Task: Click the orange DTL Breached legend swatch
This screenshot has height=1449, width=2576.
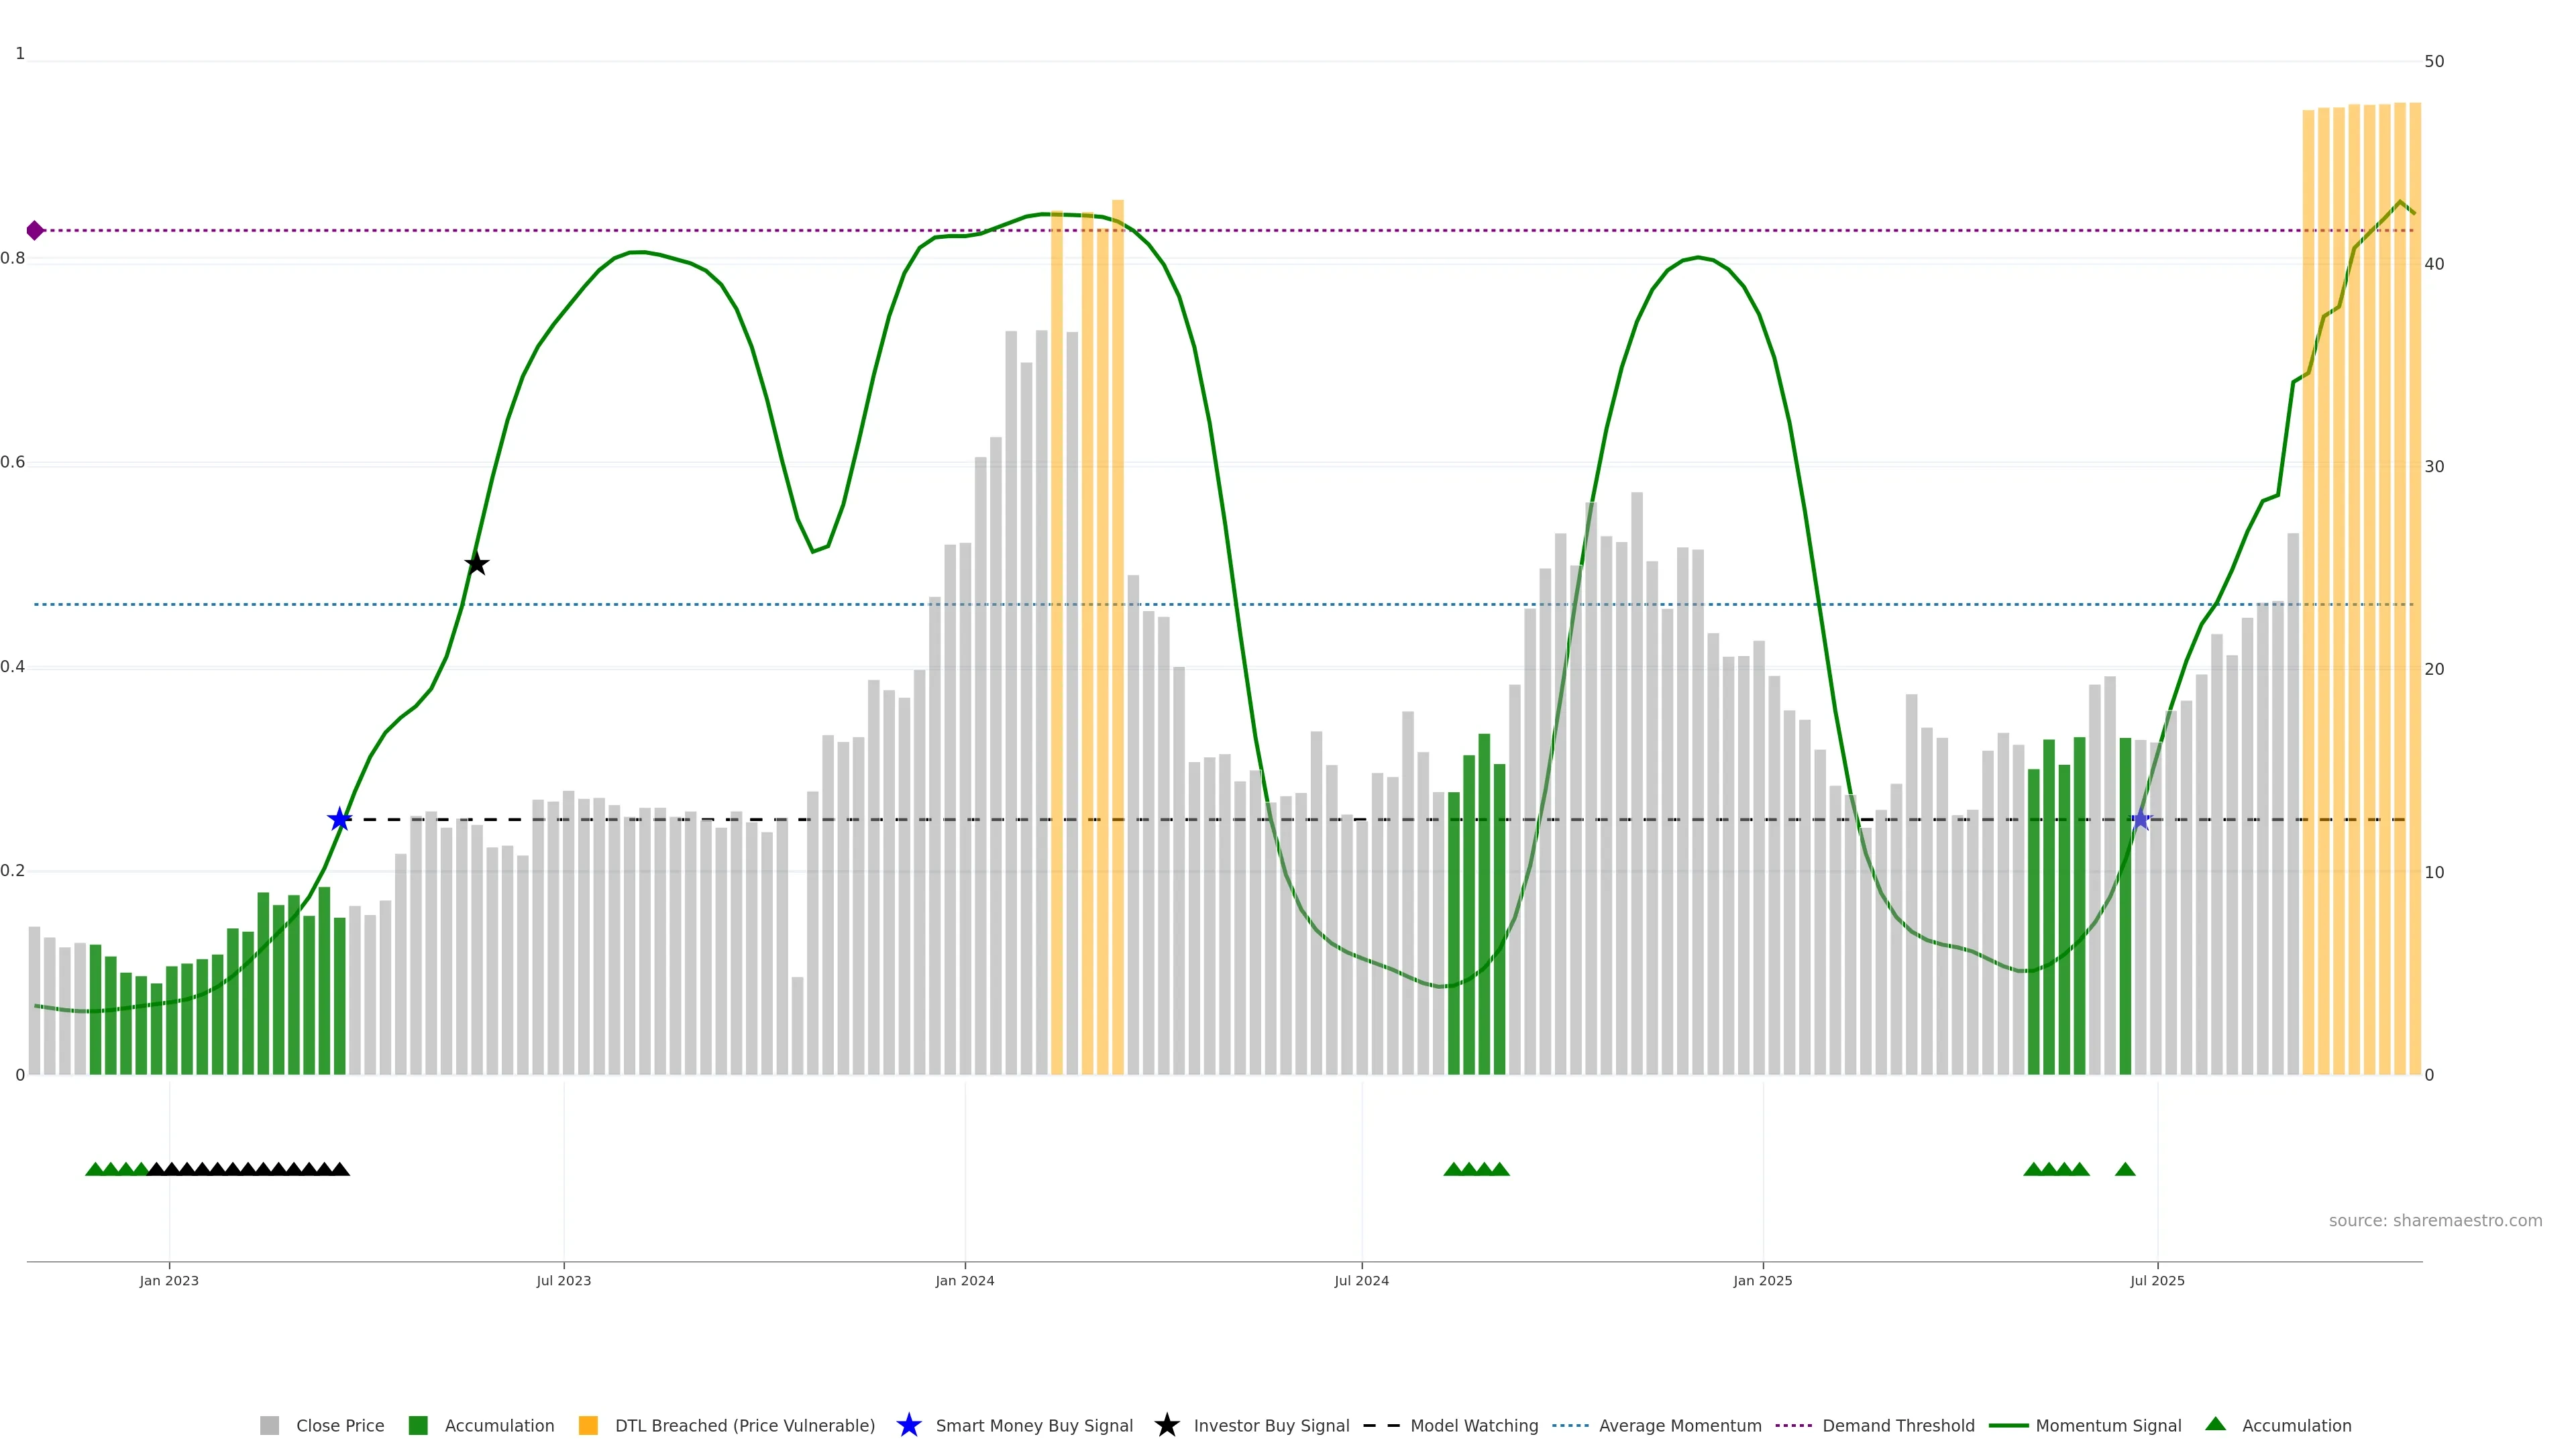Action: pos(588,1425)
